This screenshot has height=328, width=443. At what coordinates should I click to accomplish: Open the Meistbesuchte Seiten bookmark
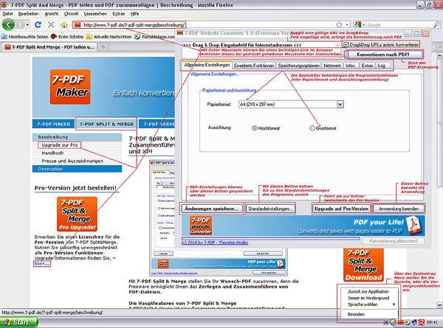click(25, 37)
